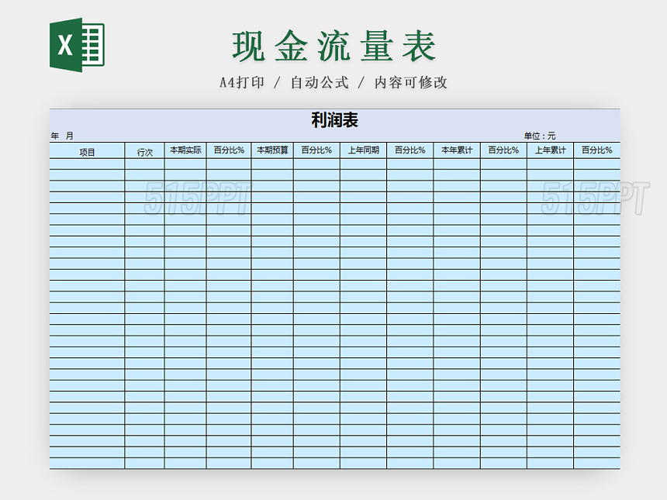Select the 行次 column header
Screen dimensions: 667x500
[x=144, y=152]
